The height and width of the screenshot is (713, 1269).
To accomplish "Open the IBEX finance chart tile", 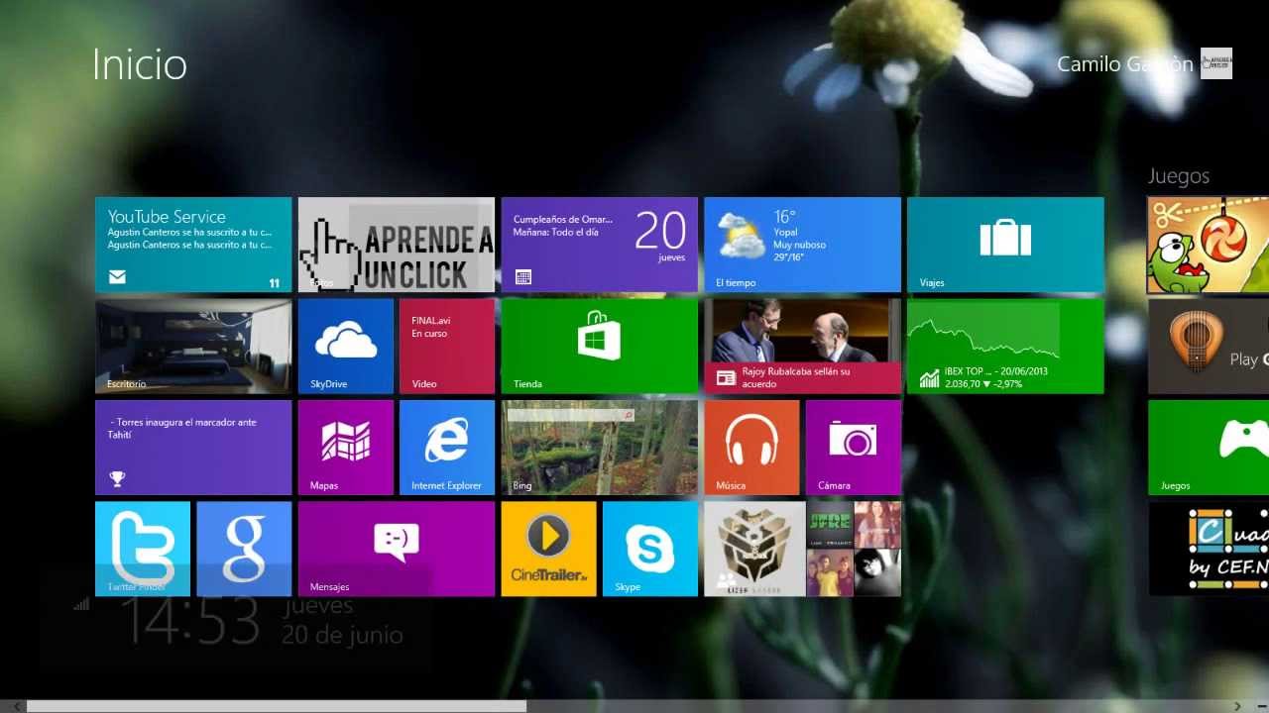I will (1005, 347).
